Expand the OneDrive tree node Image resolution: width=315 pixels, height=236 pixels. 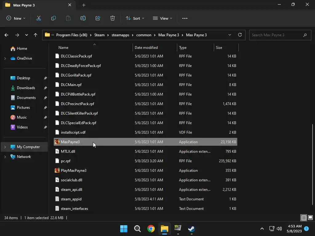click(x=5, y=58)
